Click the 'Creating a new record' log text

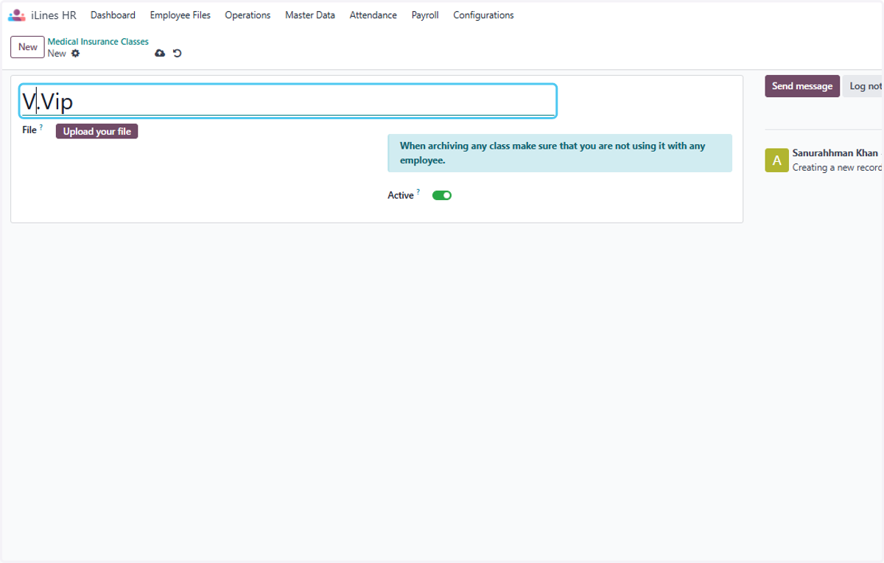[838, 168]
